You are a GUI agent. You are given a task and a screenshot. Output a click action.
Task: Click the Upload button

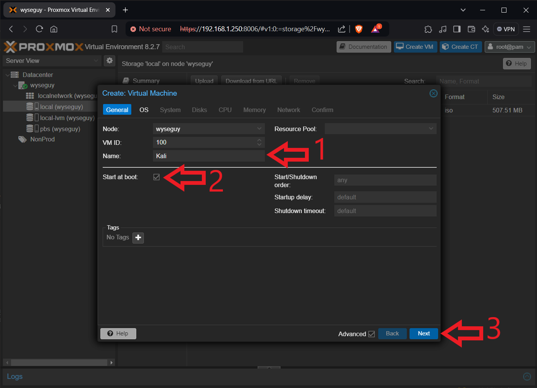coord(204,81)
